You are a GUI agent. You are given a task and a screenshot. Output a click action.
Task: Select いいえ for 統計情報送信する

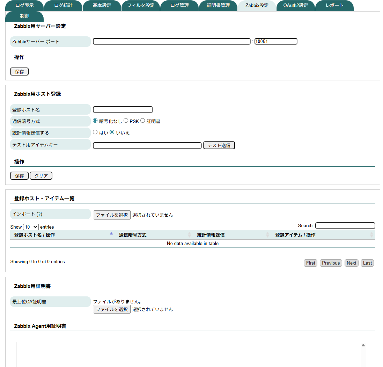pyautogui.click(x=112, y=132)
